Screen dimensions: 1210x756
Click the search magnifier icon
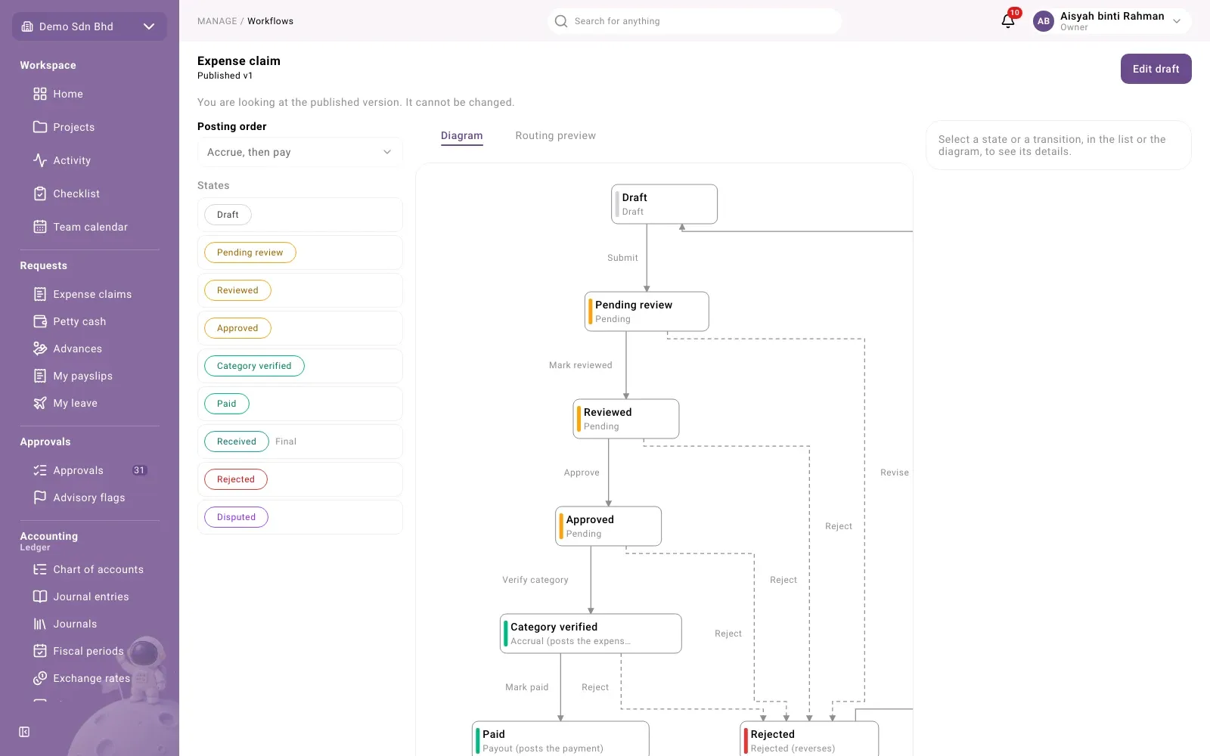561,21
